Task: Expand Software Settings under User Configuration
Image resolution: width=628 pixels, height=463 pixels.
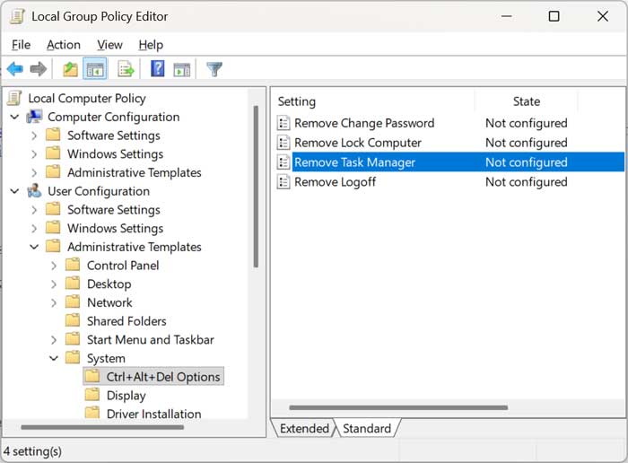Action: 34,210
